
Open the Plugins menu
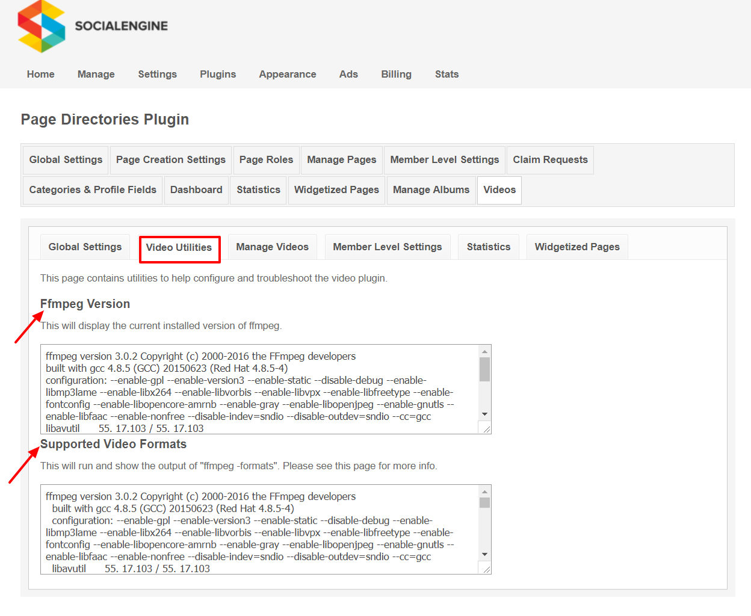218,74
